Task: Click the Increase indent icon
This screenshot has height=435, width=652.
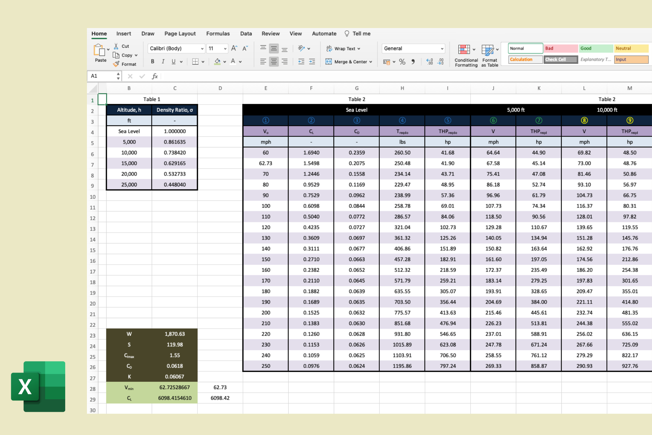Action: (x=312, y=62)
